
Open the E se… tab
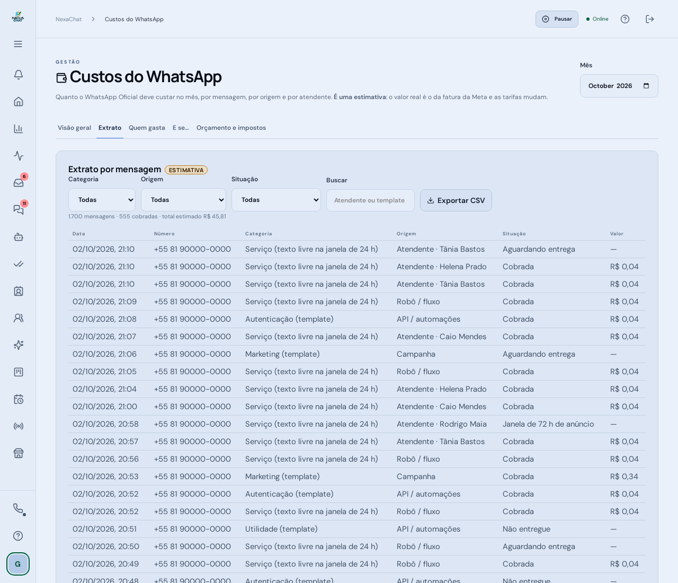[181, 128]
